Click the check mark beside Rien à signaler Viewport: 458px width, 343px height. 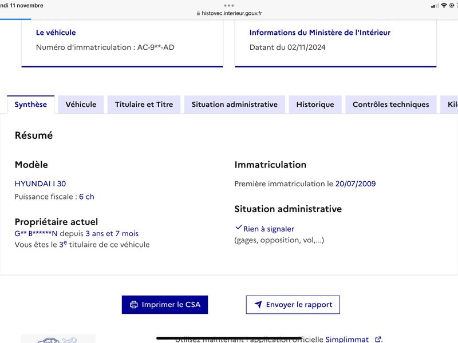[239, 227]
